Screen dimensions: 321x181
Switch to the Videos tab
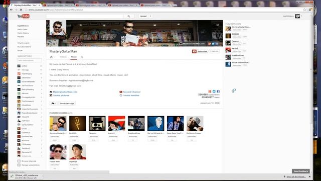[63, 57]
